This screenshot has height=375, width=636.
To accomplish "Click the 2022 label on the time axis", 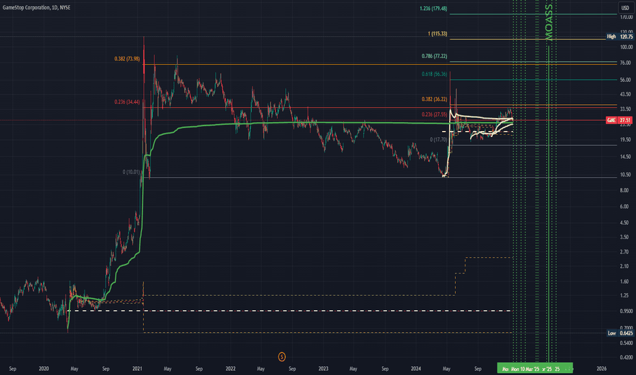I will click(230, 368).
